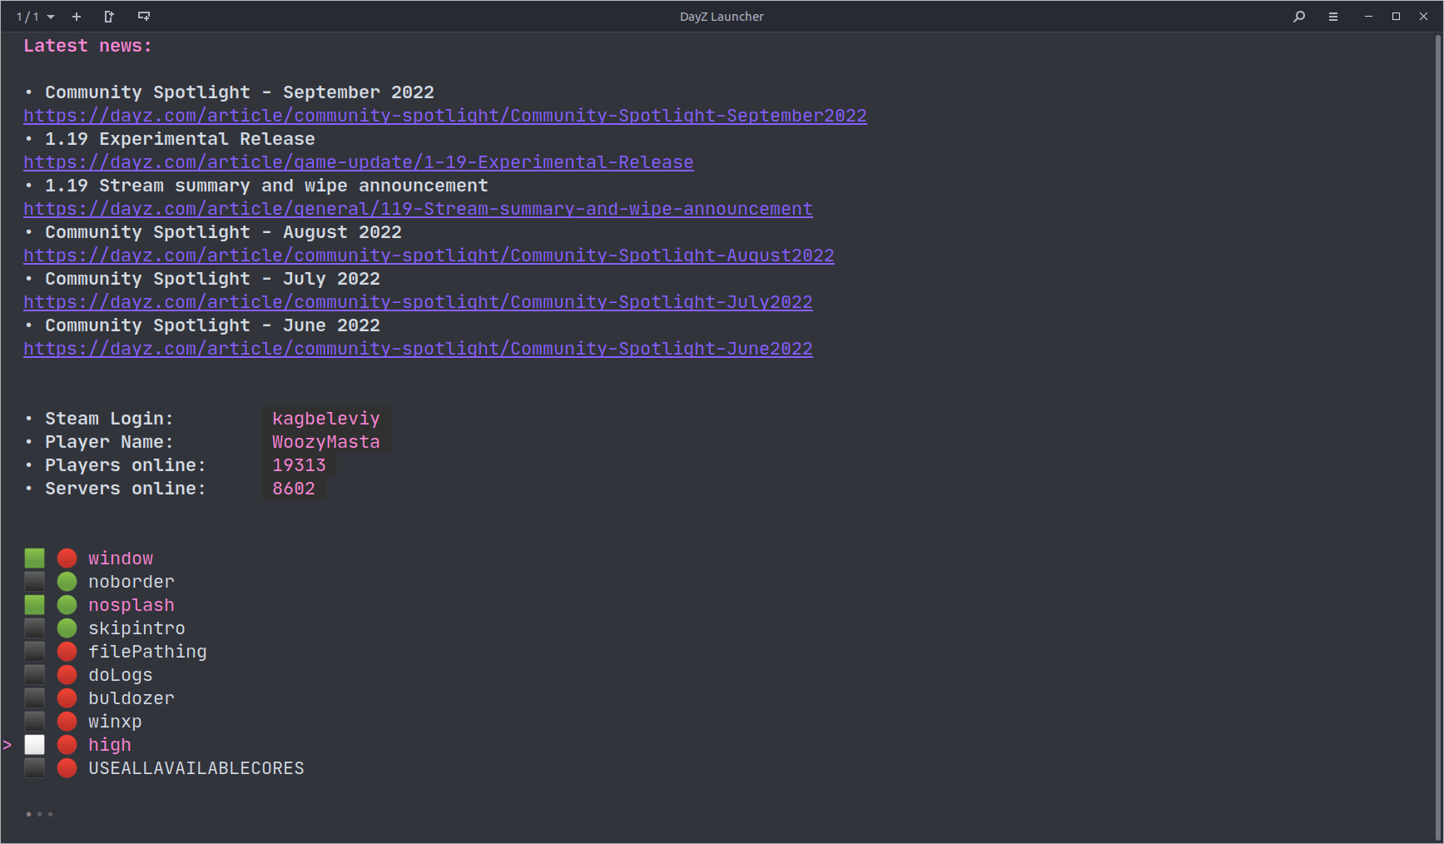Open the hamburger menu
Screen dimensions: 1444x844
(1333, 17)
